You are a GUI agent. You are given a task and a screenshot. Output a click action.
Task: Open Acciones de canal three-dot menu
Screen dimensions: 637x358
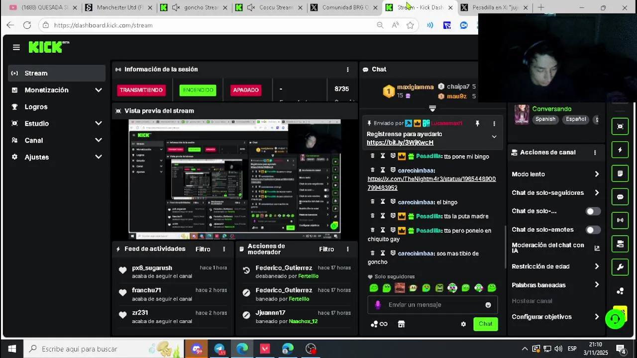[x=595, y=153]
